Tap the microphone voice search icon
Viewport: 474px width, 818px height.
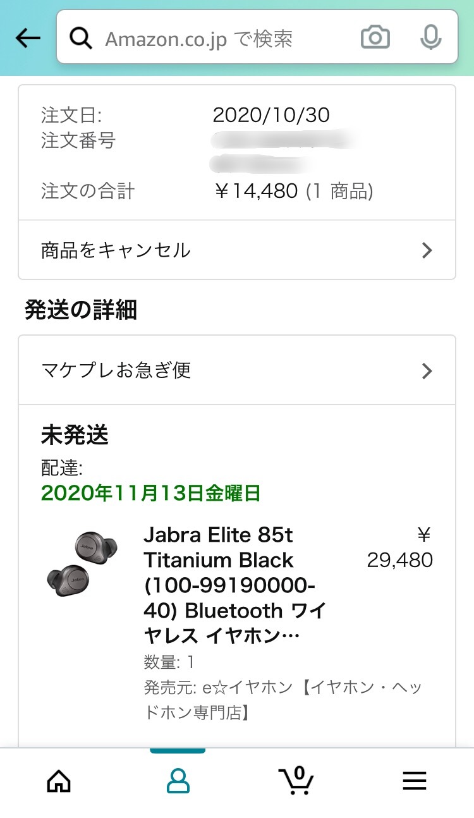click(430, 38)
